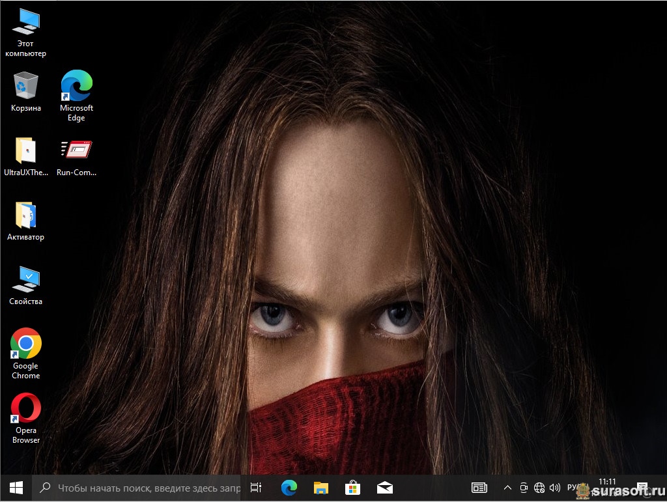Expand the hidden system tray icons
The width and height of the screenshot is (667, 502).
507,487
